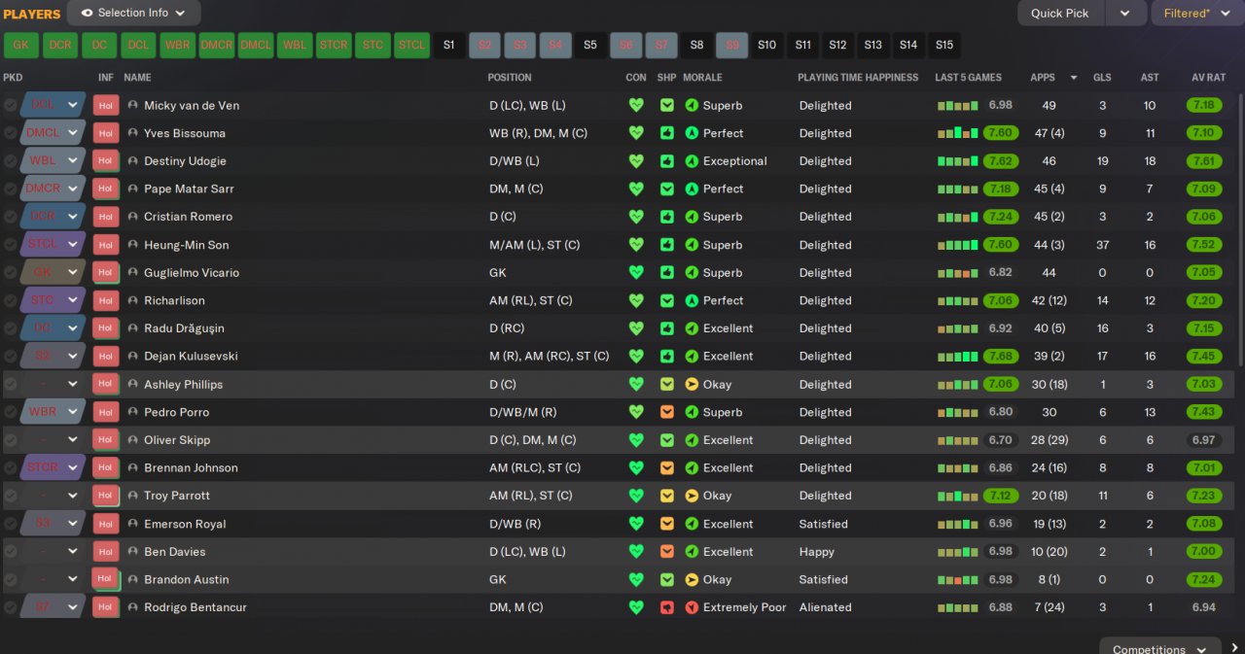Image resolution: width=1245 pixels, height=654 pixels.
Task: Click Oliver Skipp's match sharpness icon
Action: click(x=666, y=440)
